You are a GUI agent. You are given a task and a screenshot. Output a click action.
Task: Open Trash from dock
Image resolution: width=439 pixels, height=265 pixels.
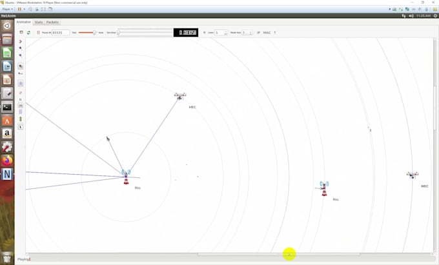(x=7, y=258)
